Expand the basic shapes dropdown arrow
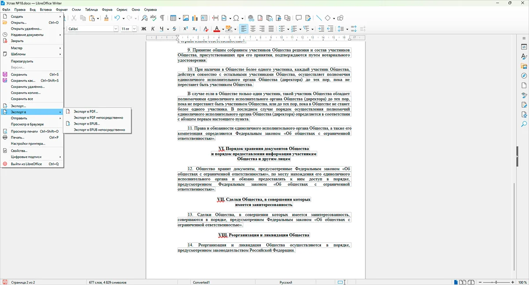The width and height of the screenshot is (529, 285). [x=334, y=18]
